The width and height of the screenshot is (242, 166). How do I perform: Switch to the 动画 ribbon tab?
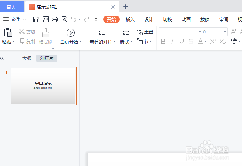tap(186, 19)
